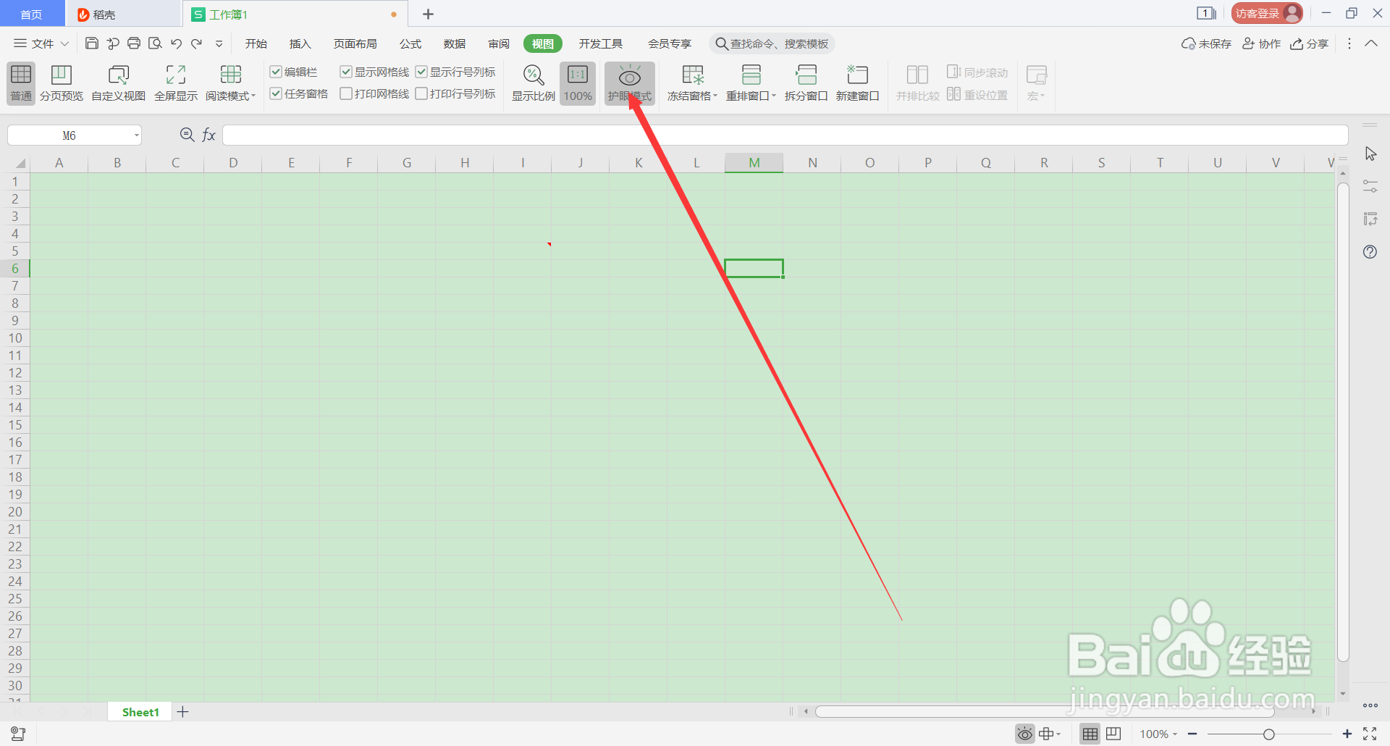This screenshot has width=1390, height=746.
Task: Open the 会员专享 tab
Action: [x=670, y=43]
